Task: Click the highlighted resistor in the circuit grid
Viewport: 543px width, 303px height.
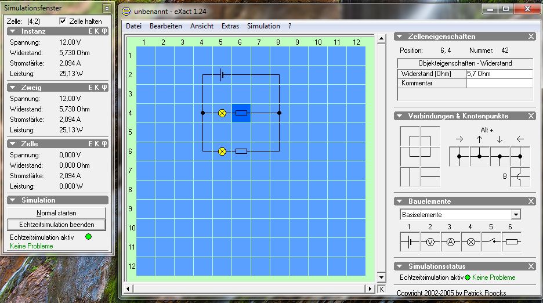Action: (241, 113)
